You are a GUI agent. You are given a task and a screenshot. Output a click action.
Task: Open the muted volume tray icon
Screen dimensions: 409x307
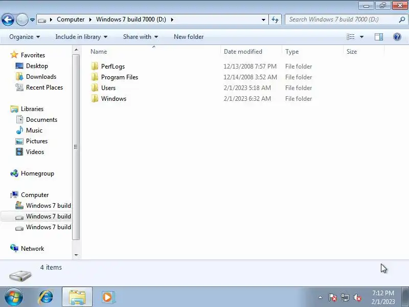tap(357, 297)
